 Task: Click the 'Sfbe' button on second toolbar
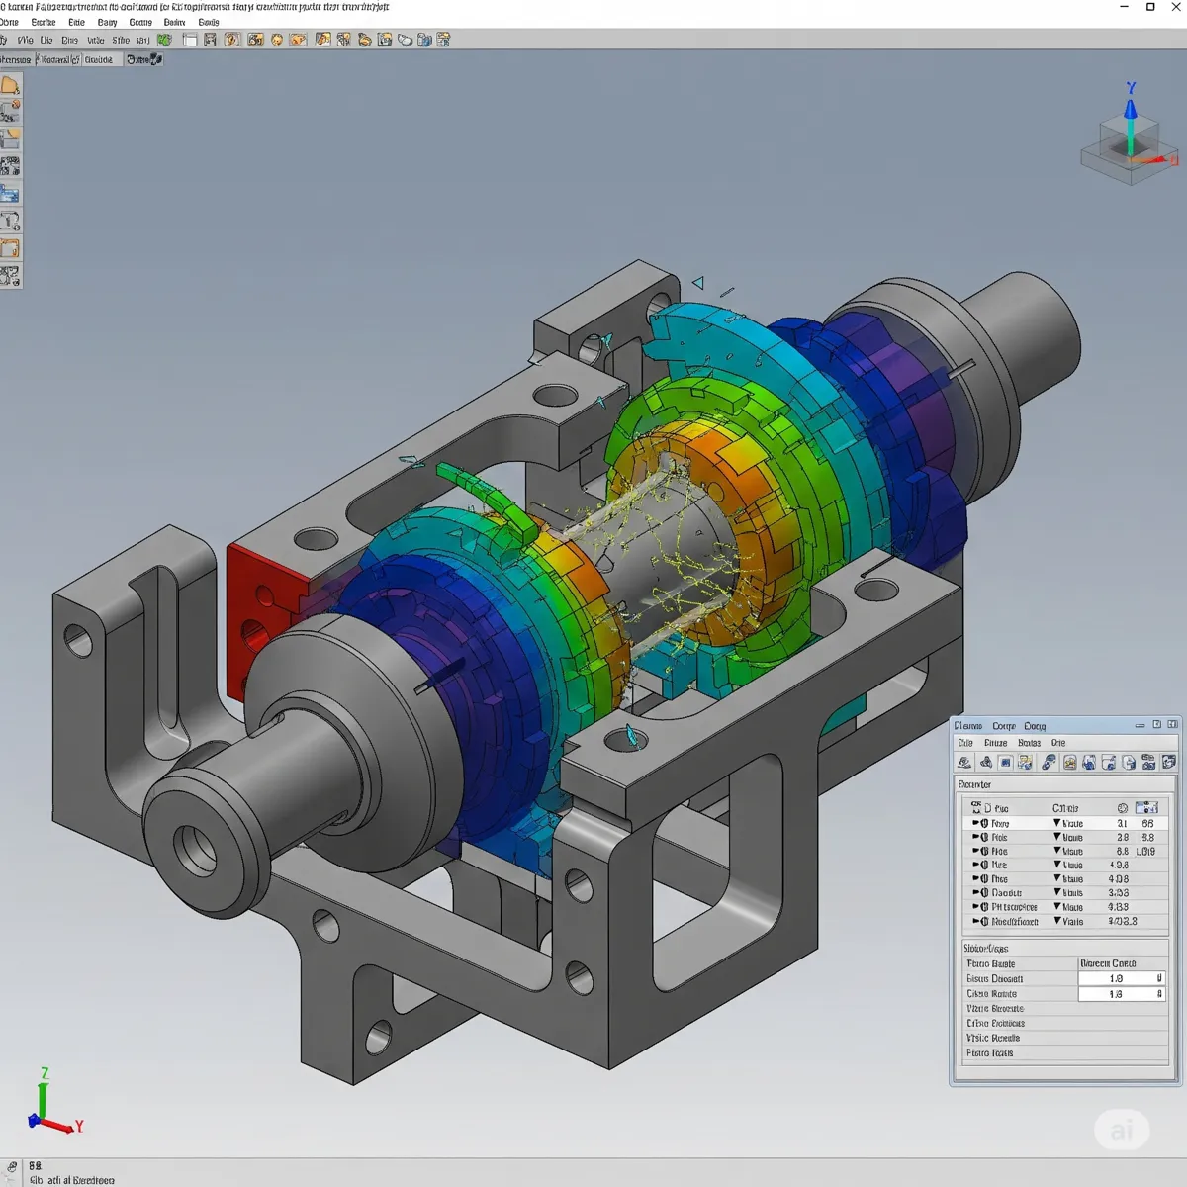coord(121,40)
